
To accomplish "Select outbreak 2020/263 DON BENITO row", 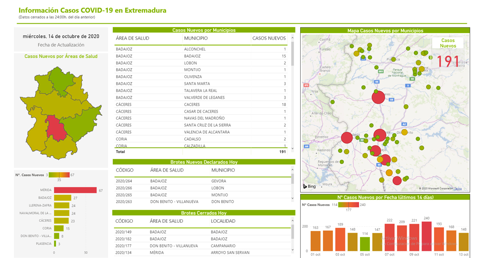I will [x=202, y=202].
